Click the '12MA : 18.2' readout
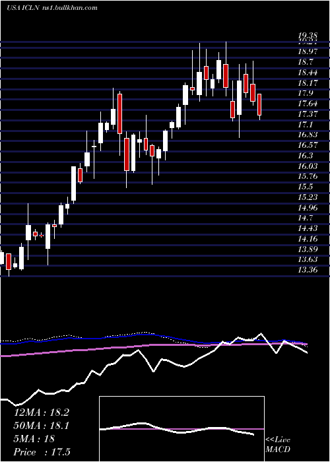Viewport: 330px width, 462px height. tap(42, 412)
